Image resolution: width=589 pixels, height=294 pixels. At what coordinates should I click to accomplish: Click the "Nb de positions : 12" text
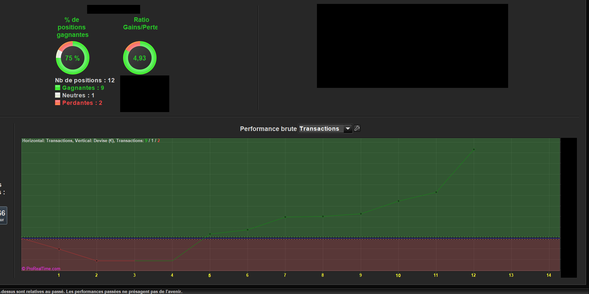(85, 80)
